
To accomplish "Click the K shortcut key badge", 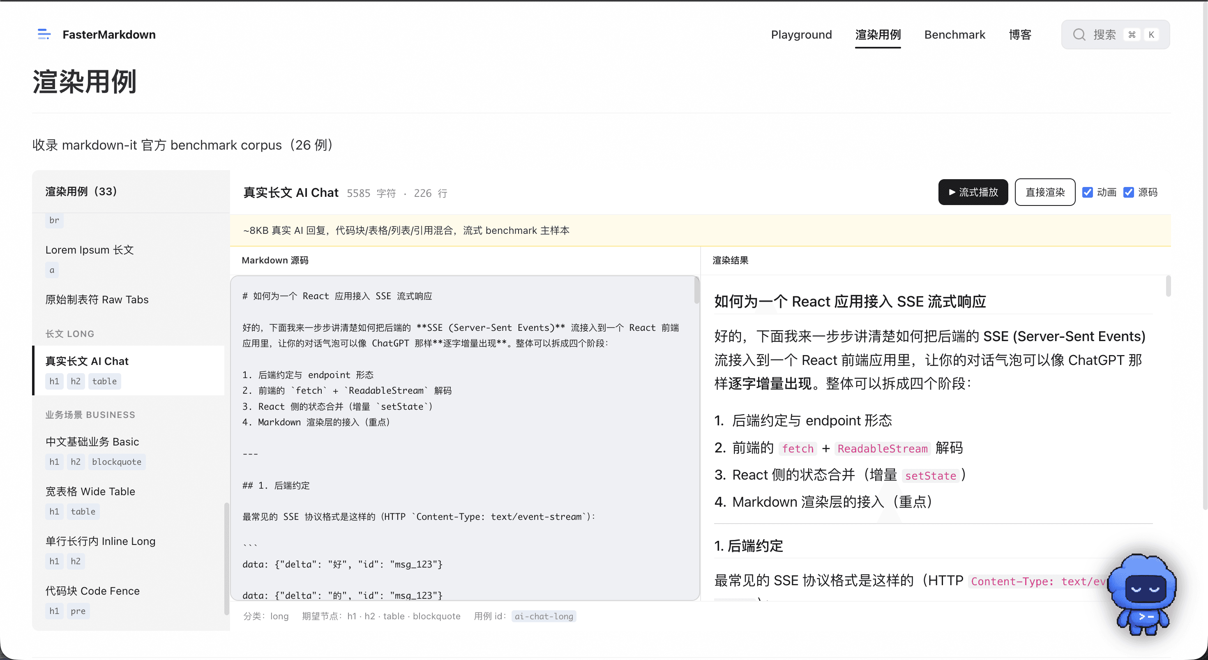I will tap(1151, 35).
